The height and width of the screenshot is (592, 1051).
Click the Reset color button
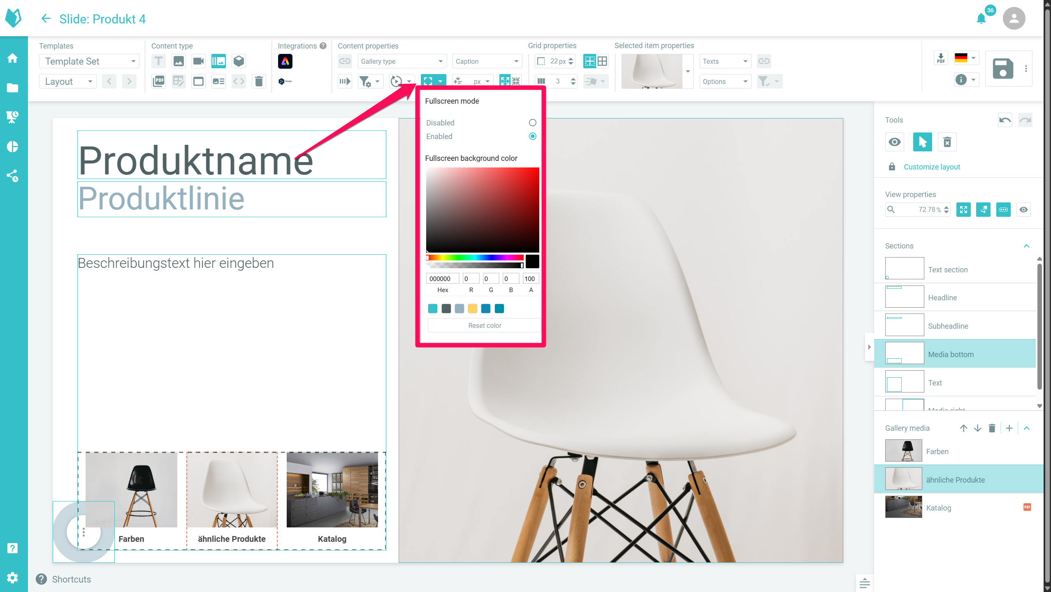point(484,325)
